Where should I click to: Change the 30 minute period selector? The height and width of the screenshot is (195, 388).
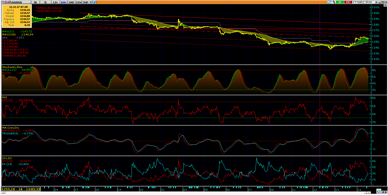(35, 2)
